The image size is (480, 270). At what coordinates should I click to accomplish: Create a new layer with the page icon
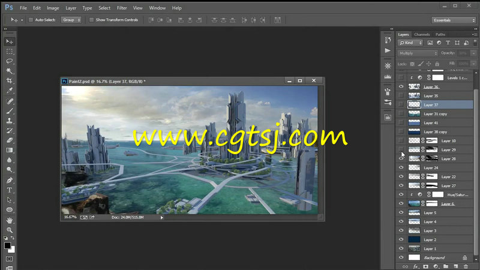click(456, 266)
